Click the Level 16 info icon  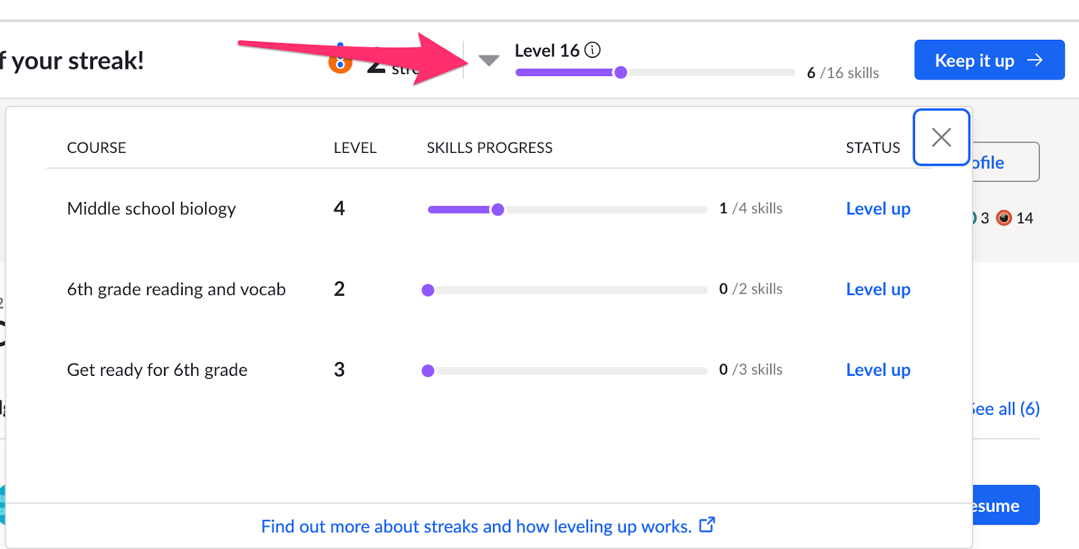(592, 50)
